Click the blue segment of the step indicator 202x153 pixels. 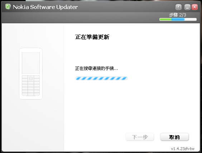pyautogui.click(x=178, y=19)
